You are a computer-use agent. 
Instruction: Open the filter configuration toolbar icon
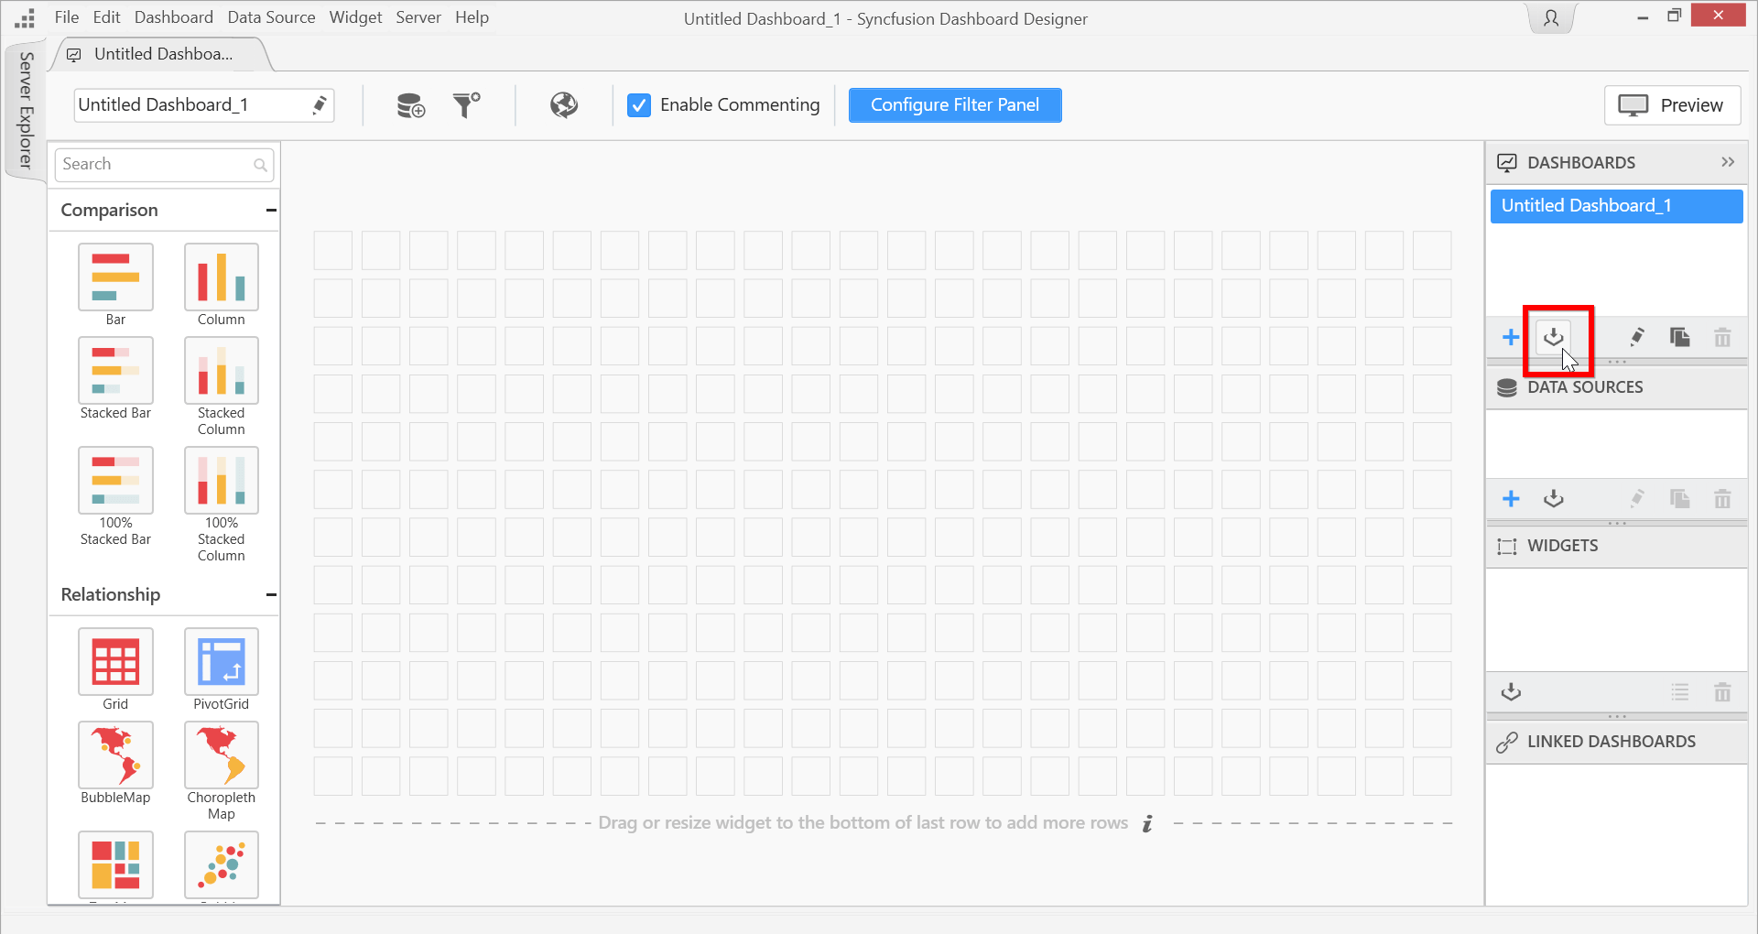467,105
